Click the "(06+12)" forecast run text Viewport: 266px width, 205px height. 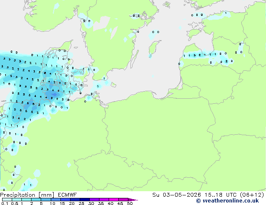tap(252, 195)
